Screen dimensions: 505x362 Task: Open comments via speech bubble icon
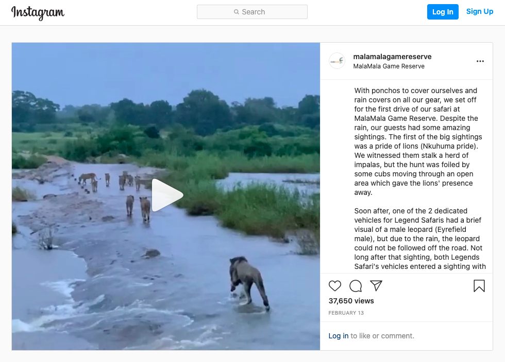pyautogui.click(x=356, y=286)
